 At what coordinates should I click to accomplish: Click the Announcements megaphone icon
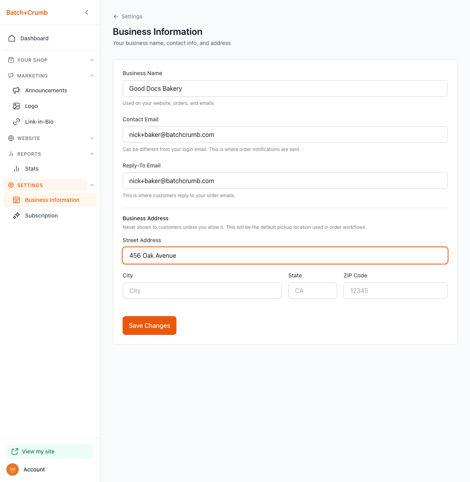16,90
